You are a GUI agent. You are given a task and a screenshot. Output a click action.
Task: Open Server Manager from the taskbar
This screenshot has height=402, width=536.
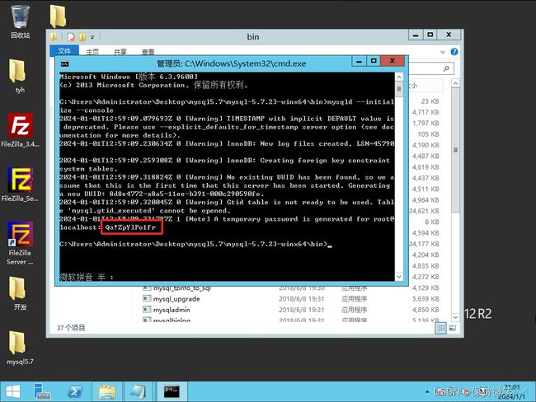[42, 391]
